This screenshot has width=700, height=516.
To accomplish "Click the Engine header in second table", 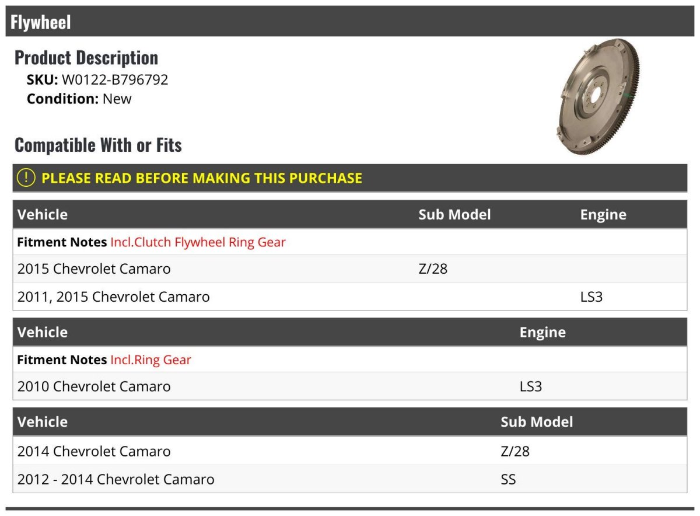I will 542,332.
